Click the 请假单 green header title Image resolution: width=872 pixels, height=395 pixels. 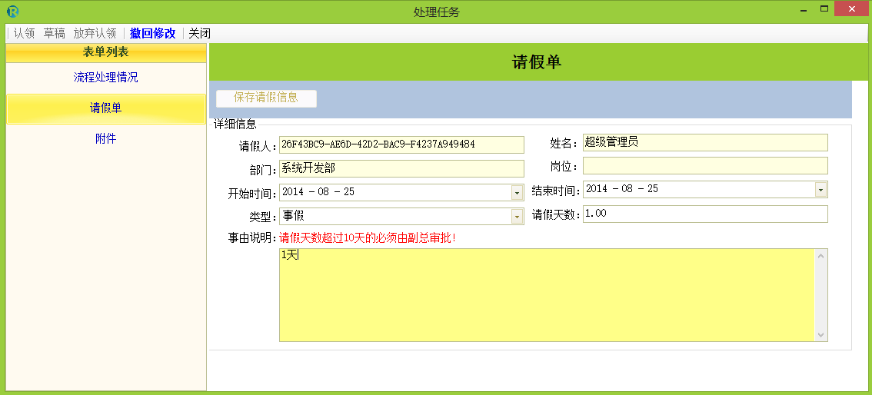(x=537, y=62)
